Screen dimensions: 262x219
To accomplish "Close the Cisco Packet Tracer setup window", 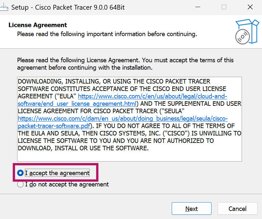I will click(250, 7).
